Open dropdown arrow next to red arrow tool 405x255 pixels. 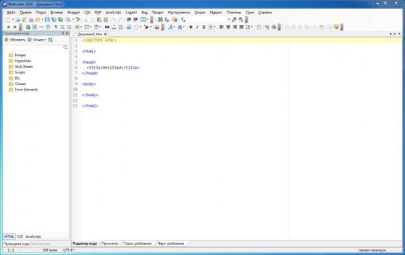point(151,27)
